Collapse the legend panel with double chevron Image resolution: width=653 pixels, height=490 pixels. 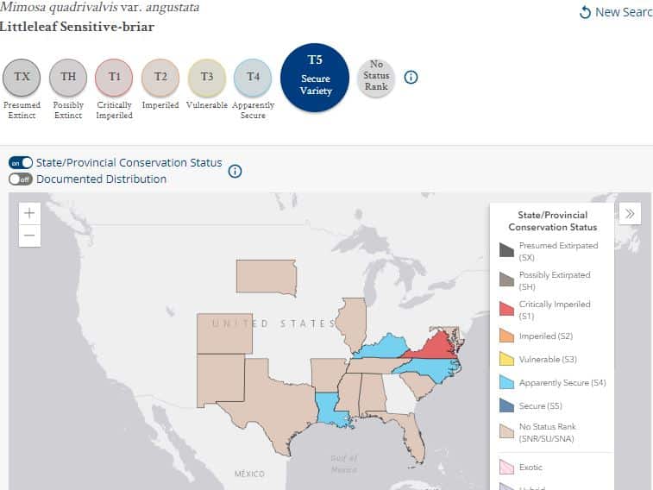pos(630,214)
